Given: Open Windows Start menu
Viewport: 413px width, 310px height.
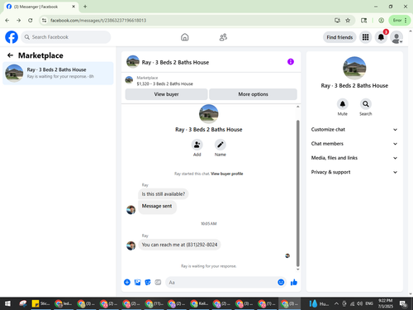Looking at the screenshot, I should click(x=7, y=303).
